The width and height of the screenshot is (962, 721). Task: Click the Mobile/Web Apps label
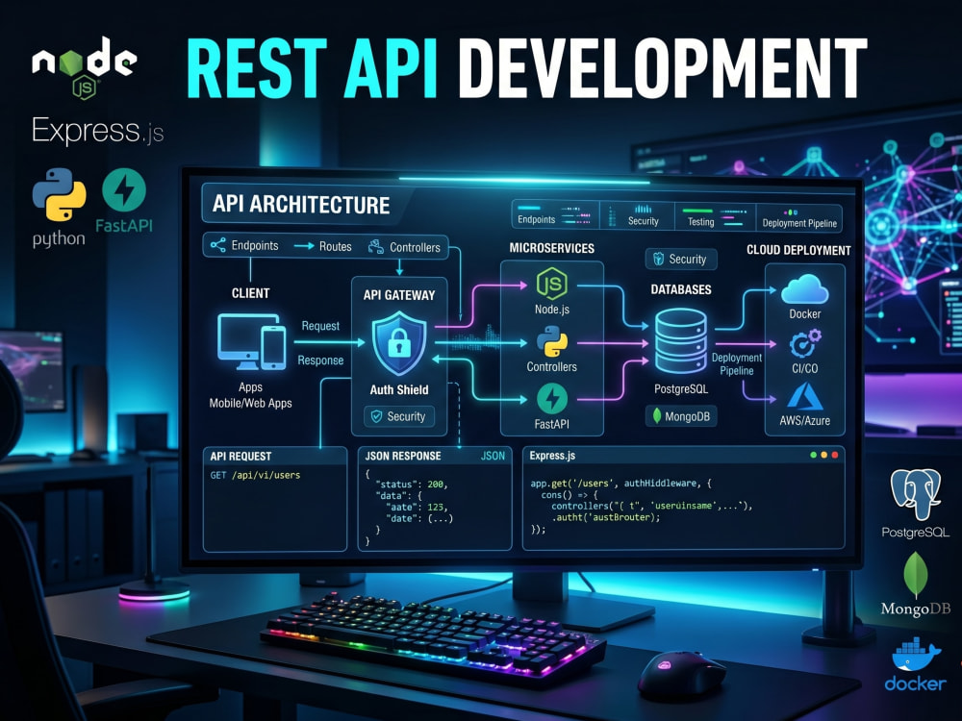click(x=250, y=403)
